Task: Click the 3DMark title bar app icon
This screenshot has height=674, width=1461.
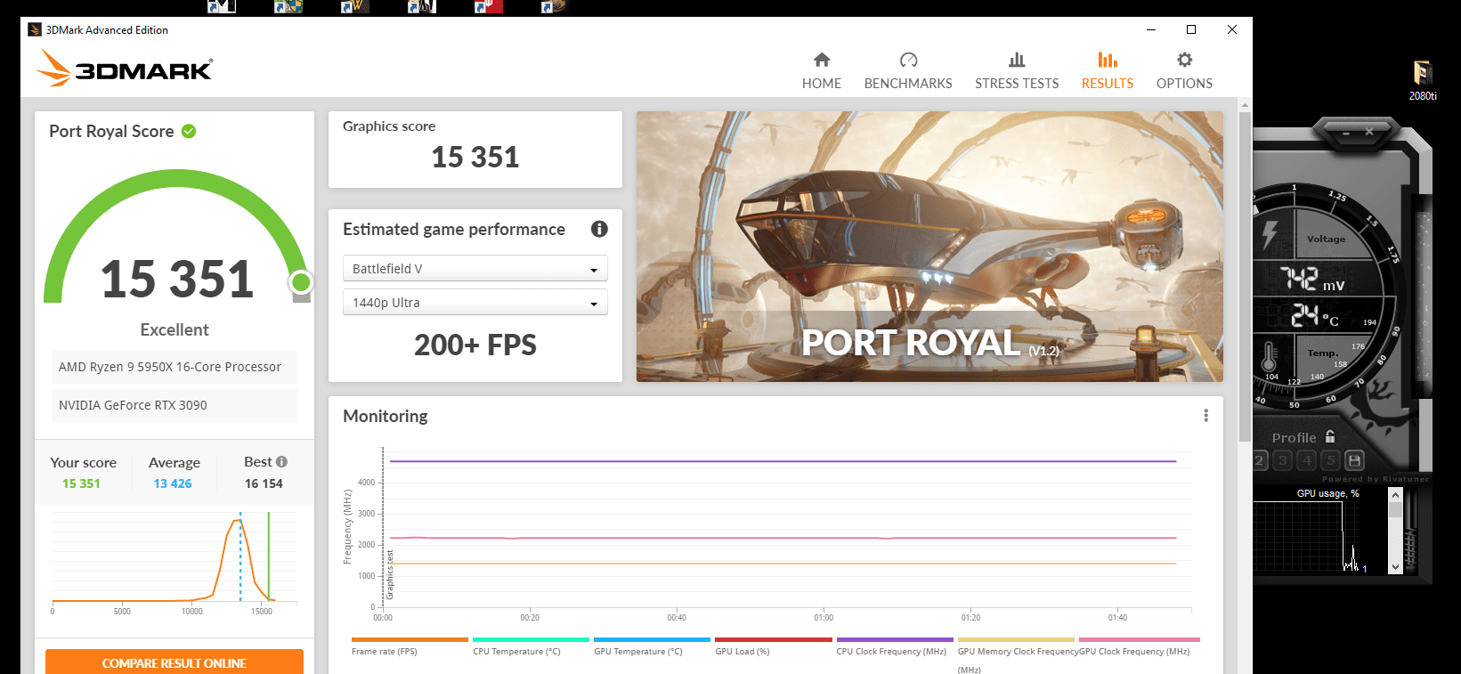Action: [35, 29]
